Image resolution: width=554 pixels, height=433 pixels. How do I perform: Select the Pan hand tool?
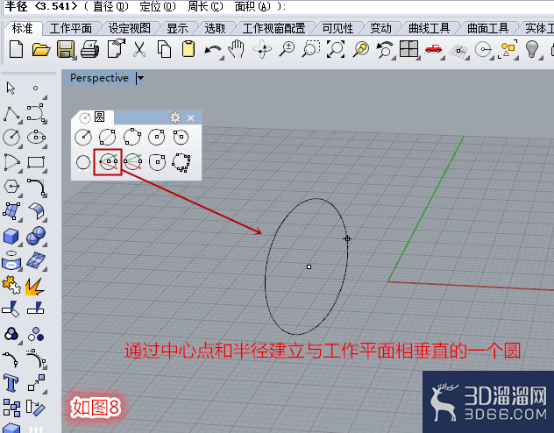[x=237, y=49]
